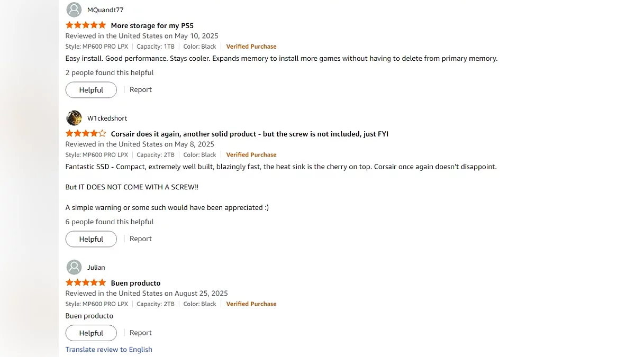Click W1ckedshort's profile picture

point(74,118)
